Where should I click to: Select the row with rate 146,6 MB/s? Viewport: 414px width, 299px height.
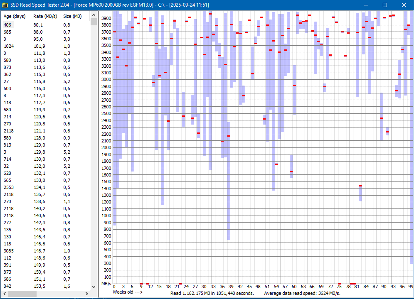pyautogui.click(x=45, y=244)
